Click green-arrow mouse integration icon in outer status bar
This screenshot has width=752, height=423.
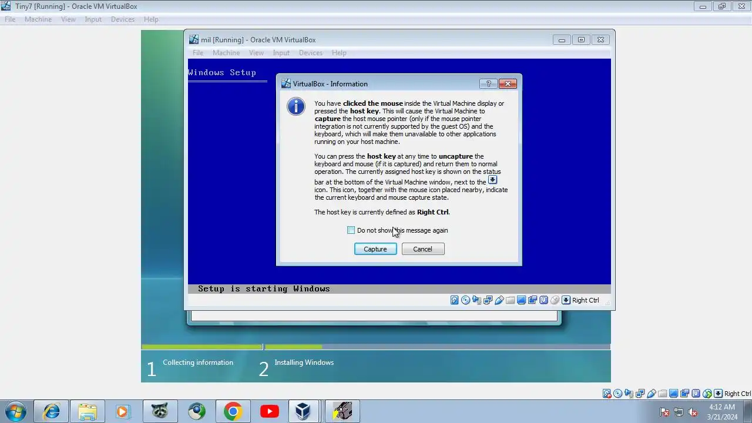[707, 394]
